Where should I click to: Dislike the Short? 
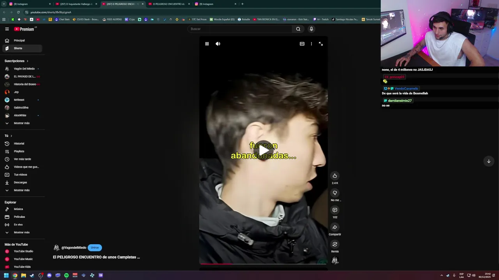click(x=334, y=193)
